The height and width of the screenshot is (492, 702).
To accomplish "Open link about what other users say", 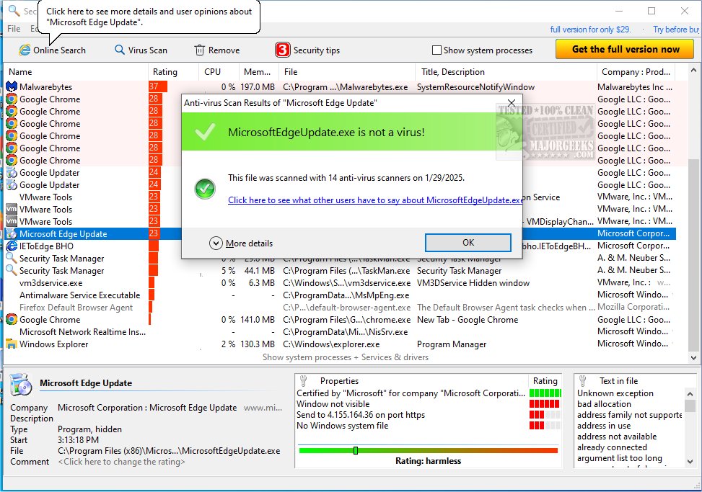I will (x=375, y=200).
